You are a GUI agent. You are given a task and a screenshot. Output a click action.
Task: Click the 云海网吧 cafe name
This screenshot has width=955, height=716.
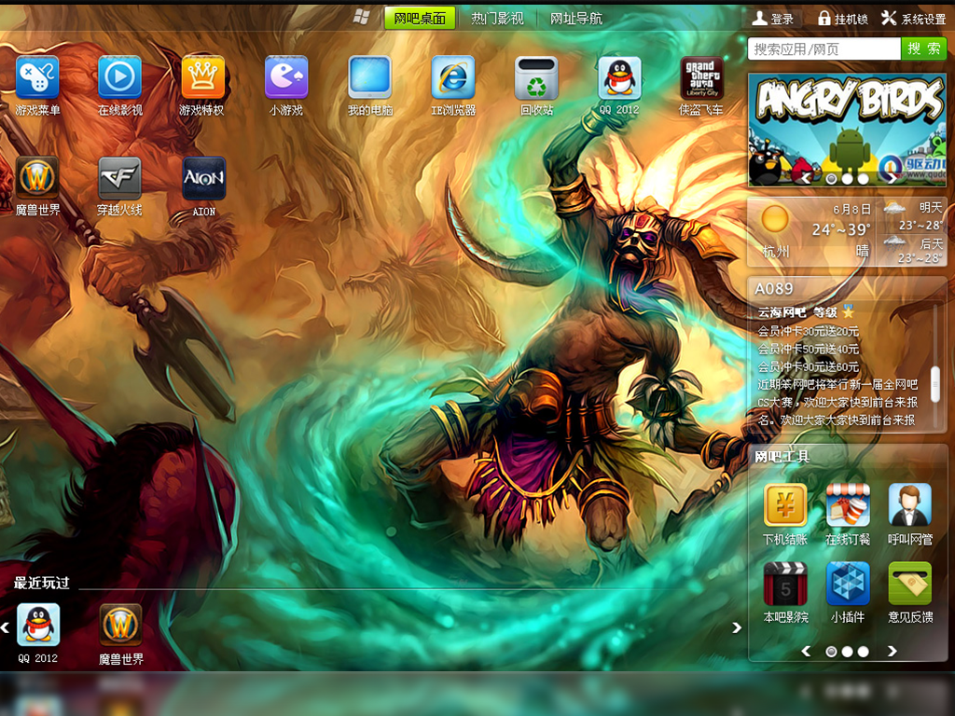click(x=782, y=312)
